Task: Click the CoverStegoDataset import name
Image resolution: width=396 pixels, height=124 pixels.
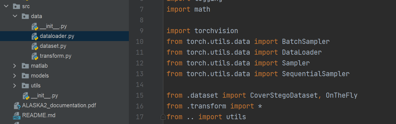Action: [284, 95]
